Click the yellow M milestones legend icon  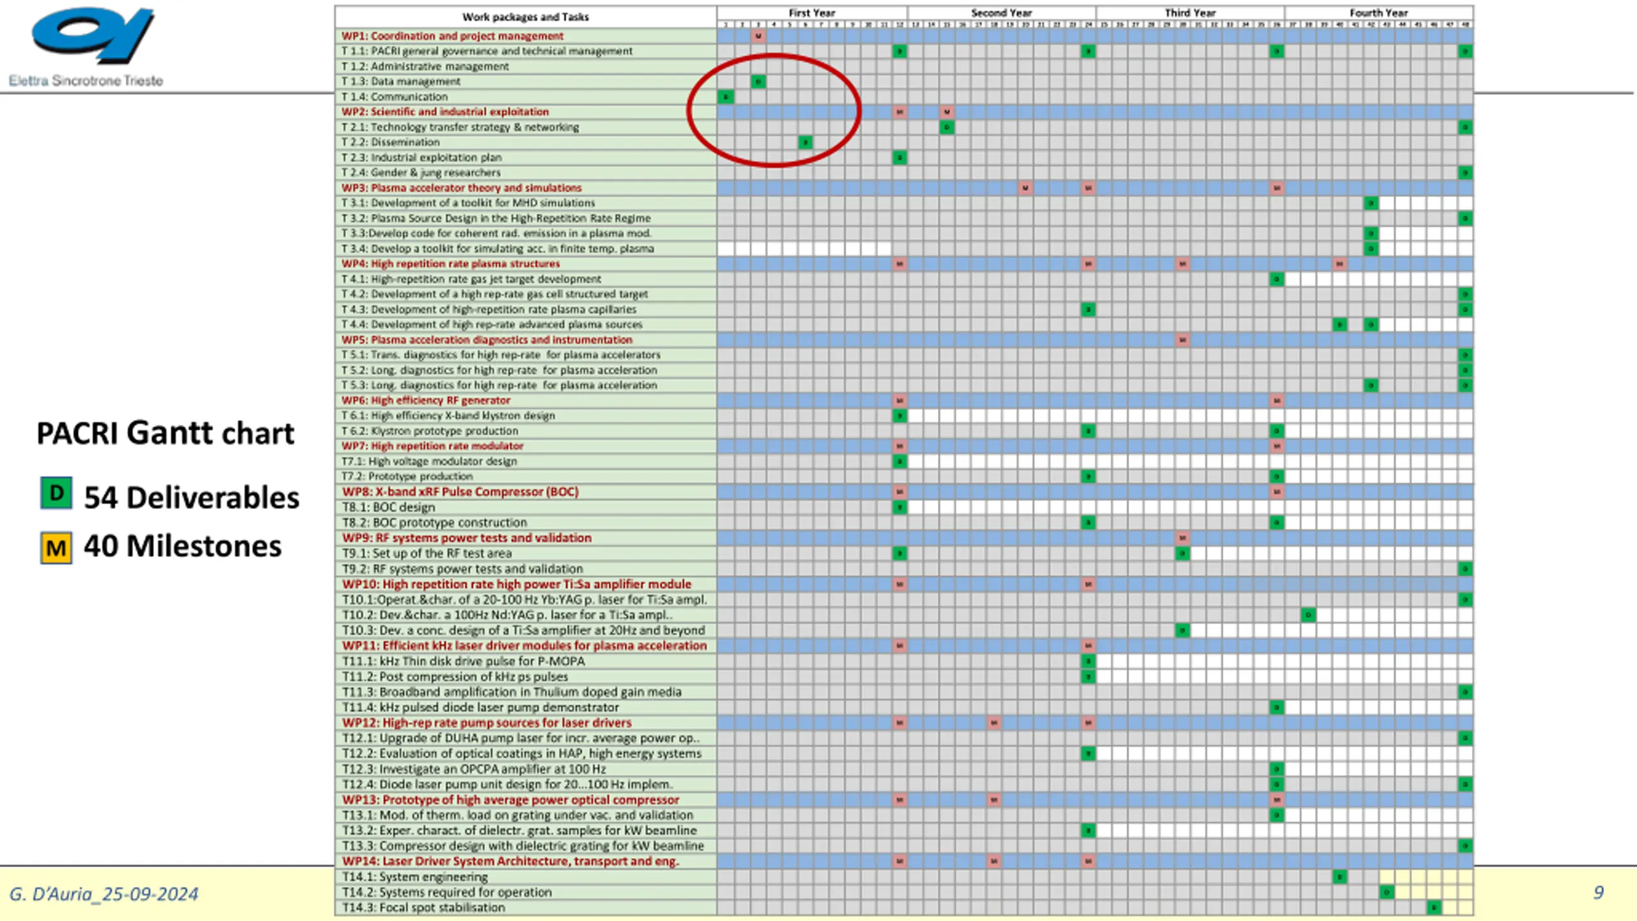(x=56, y=547)
